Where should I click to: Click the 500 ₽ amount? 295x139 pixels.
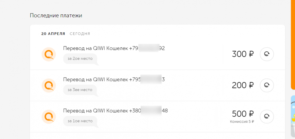pos(242,114)
